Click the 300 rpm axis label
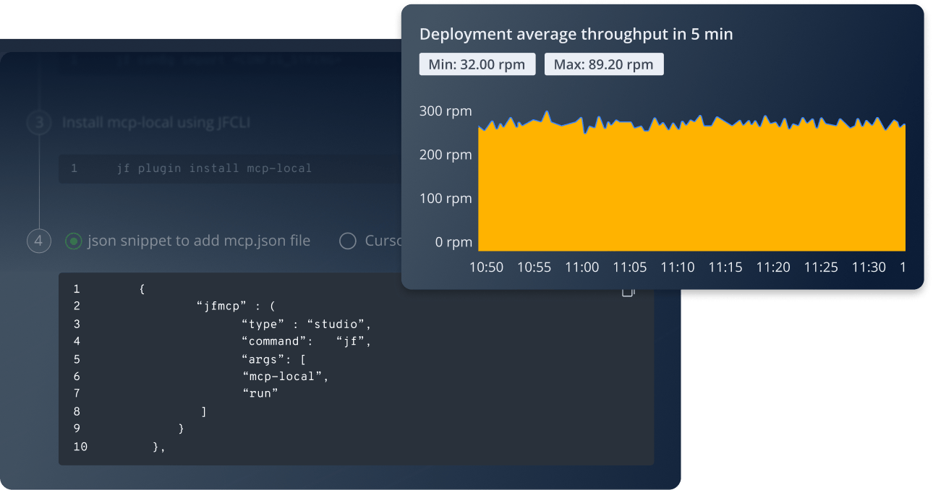This screenshot has width=933, height=490. 445,111
